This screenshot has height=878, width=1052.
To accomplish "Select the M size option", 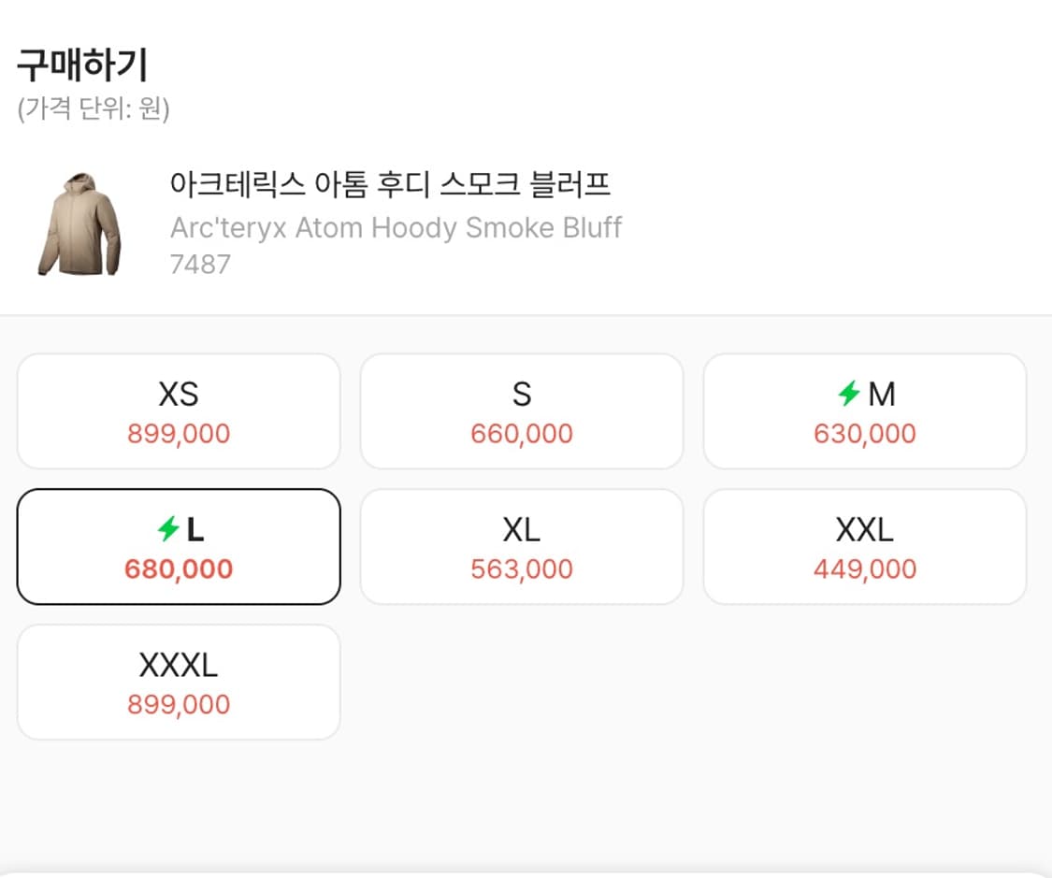I will click(864, 411).
